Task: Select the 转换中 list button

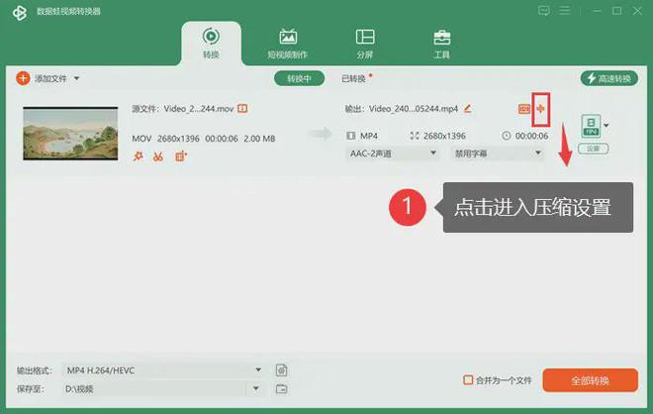Action: pos(299,78)
